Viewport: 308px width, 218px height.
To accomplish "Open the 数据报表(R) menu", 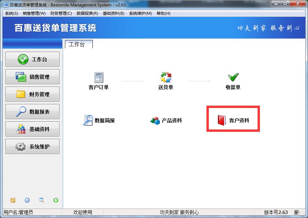I will point(87,13).
